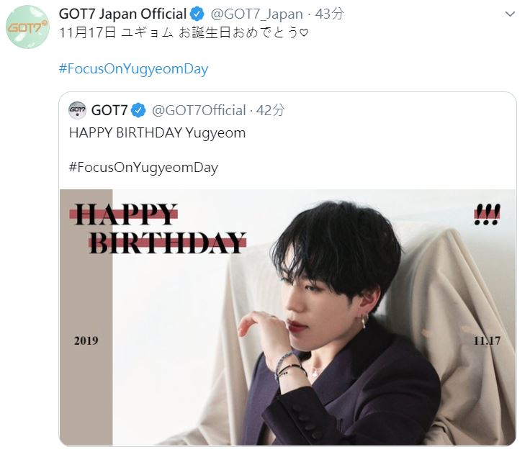
Task: Click verified badge beside GOT7 Japan Official
Action: (x=197, y=14)
